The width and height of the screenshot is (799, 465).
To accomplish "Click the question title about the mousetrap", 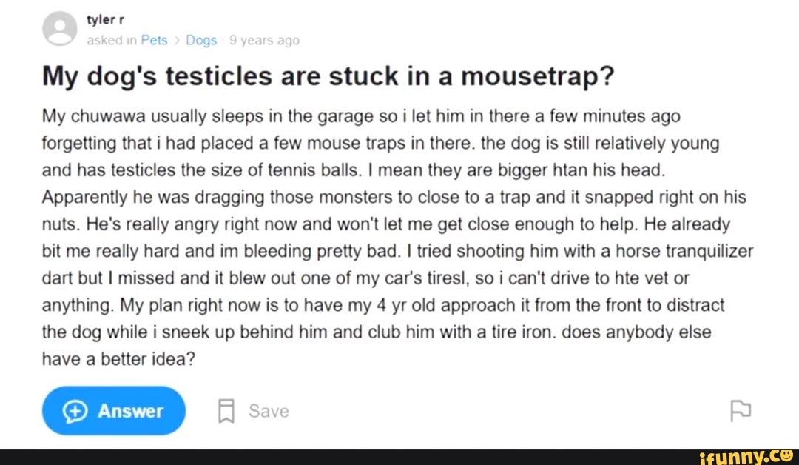I will coord(328,77).
